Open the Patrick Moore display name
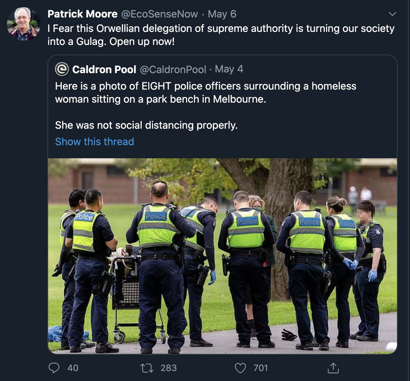 [82, 14]
